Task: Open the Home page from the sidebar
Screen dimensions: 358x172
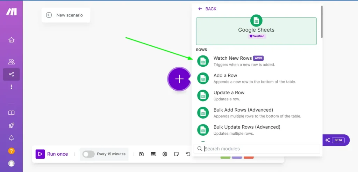Action: 11,40
